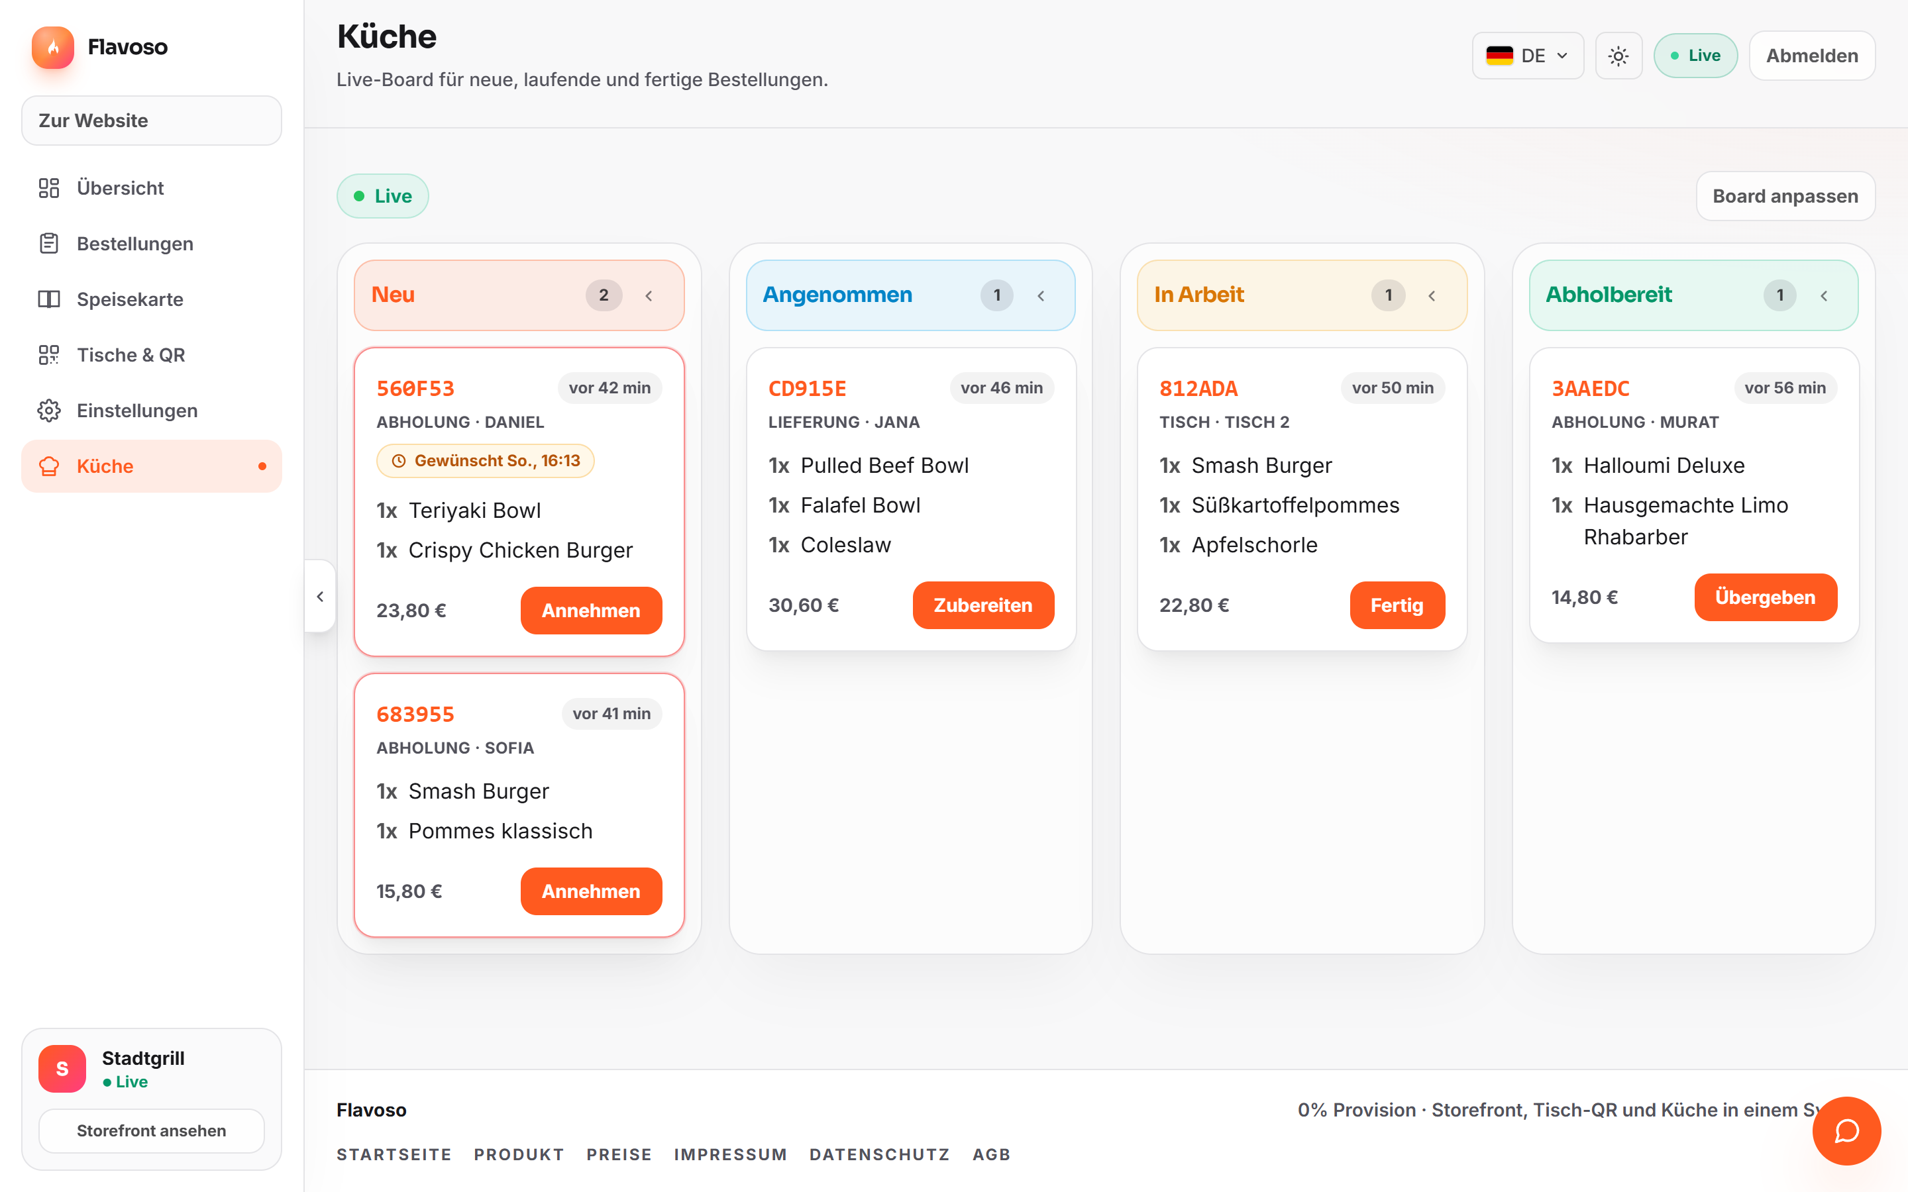1908x1192 pixels.
Task: Click the Live badge above the board
Action: [382, 196]
